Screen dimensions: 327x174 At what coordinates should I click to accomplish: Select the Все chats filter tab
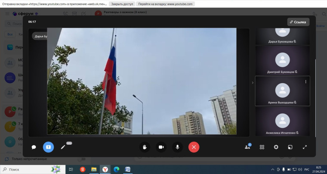pyautogui.click(x=10, y=34)
